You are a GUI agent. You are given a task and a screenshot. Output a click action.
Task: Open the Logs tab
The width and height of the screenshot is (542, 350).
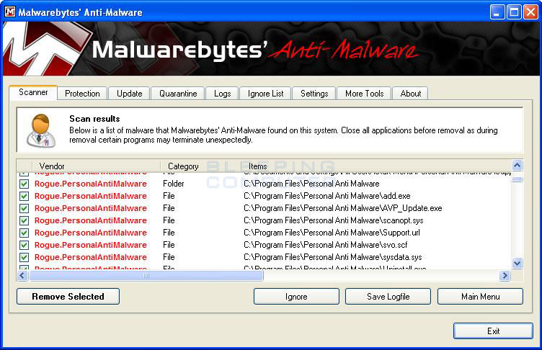[222, 94]
